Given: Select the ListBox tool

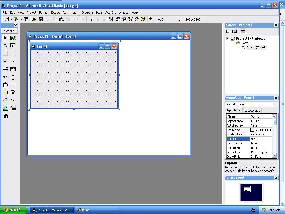Looking at the screenshot, I should point(13,69).
